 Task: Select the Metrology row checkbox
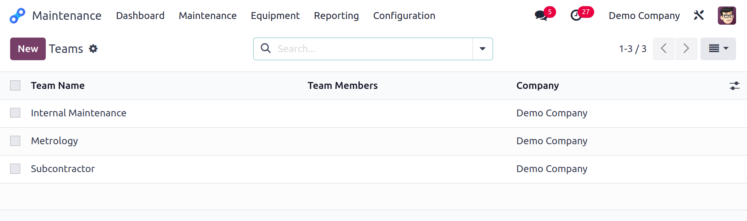tap(15, 141)
